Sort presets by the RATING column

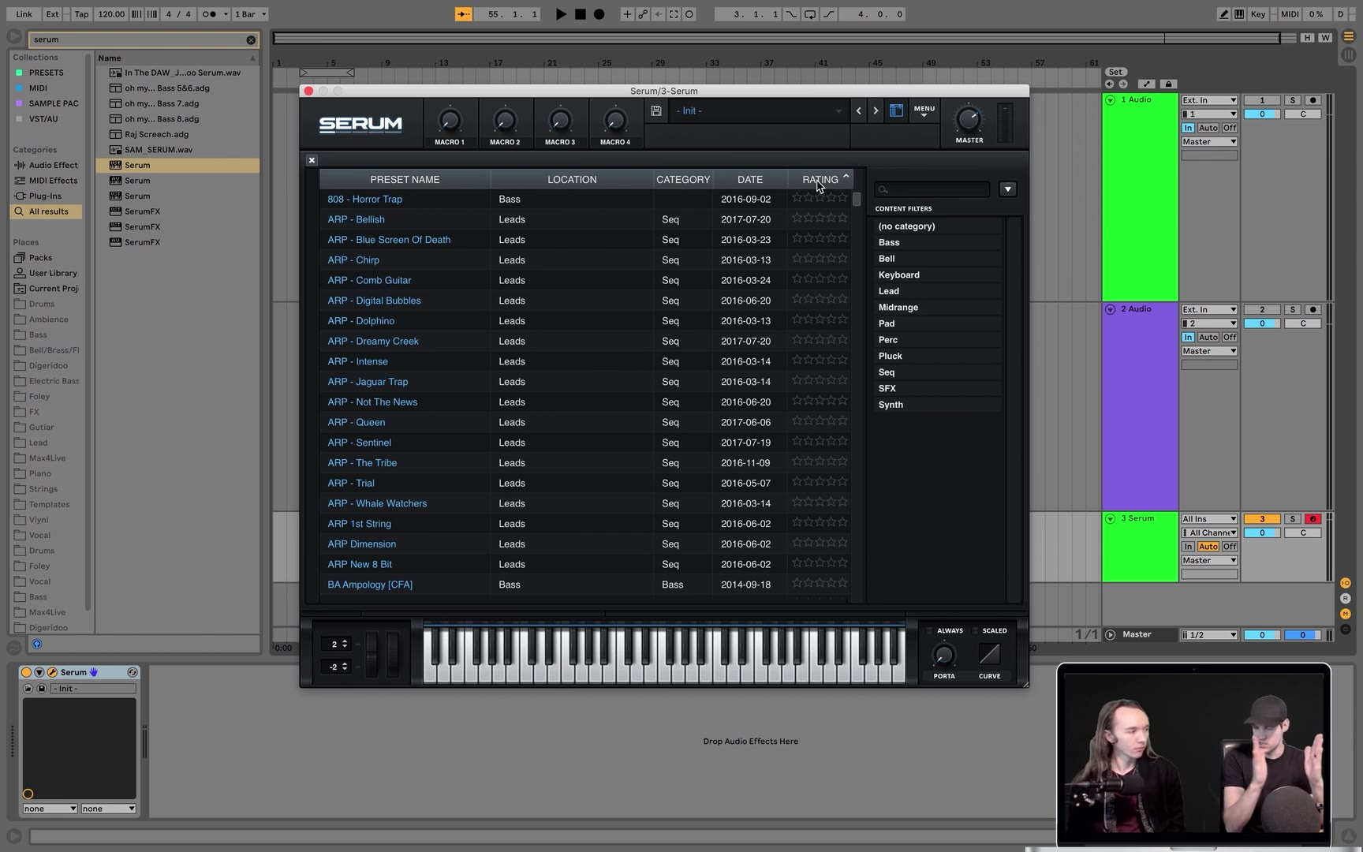coord(820,180)
